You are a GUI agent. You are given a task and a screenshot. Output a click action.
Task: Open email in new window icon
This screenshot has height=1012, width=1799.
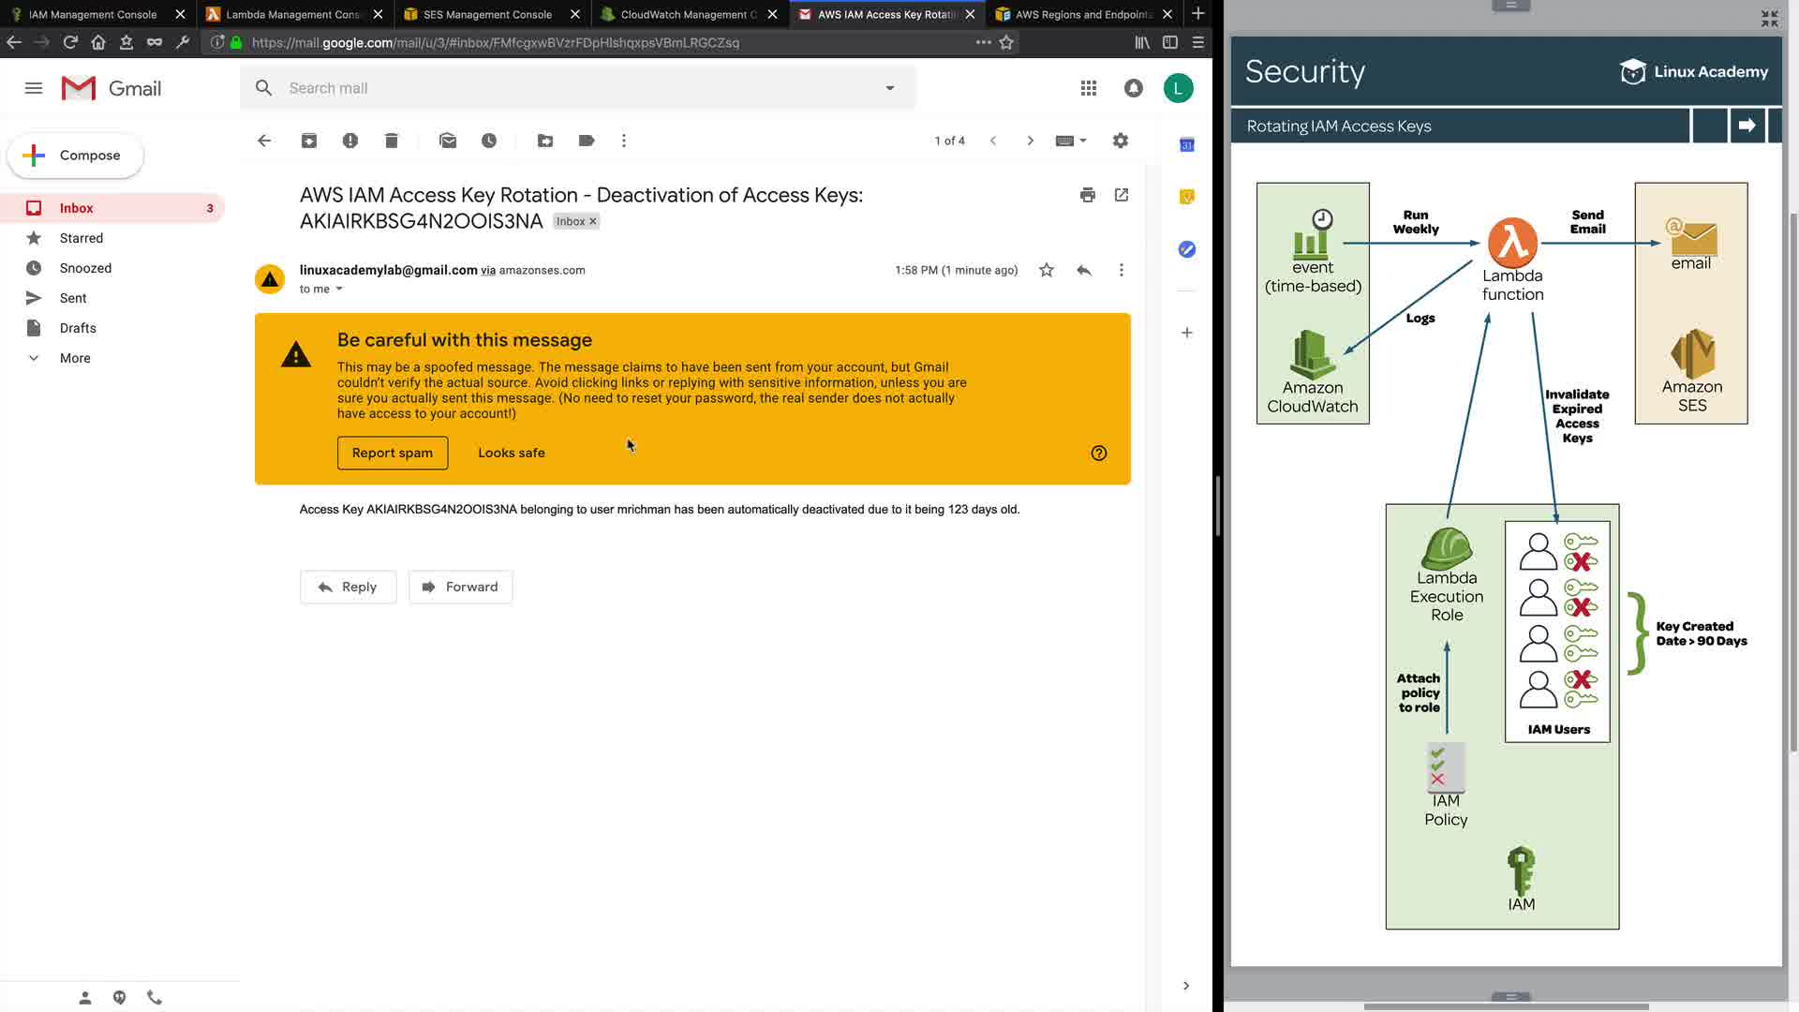click(x=1122, y=195)
